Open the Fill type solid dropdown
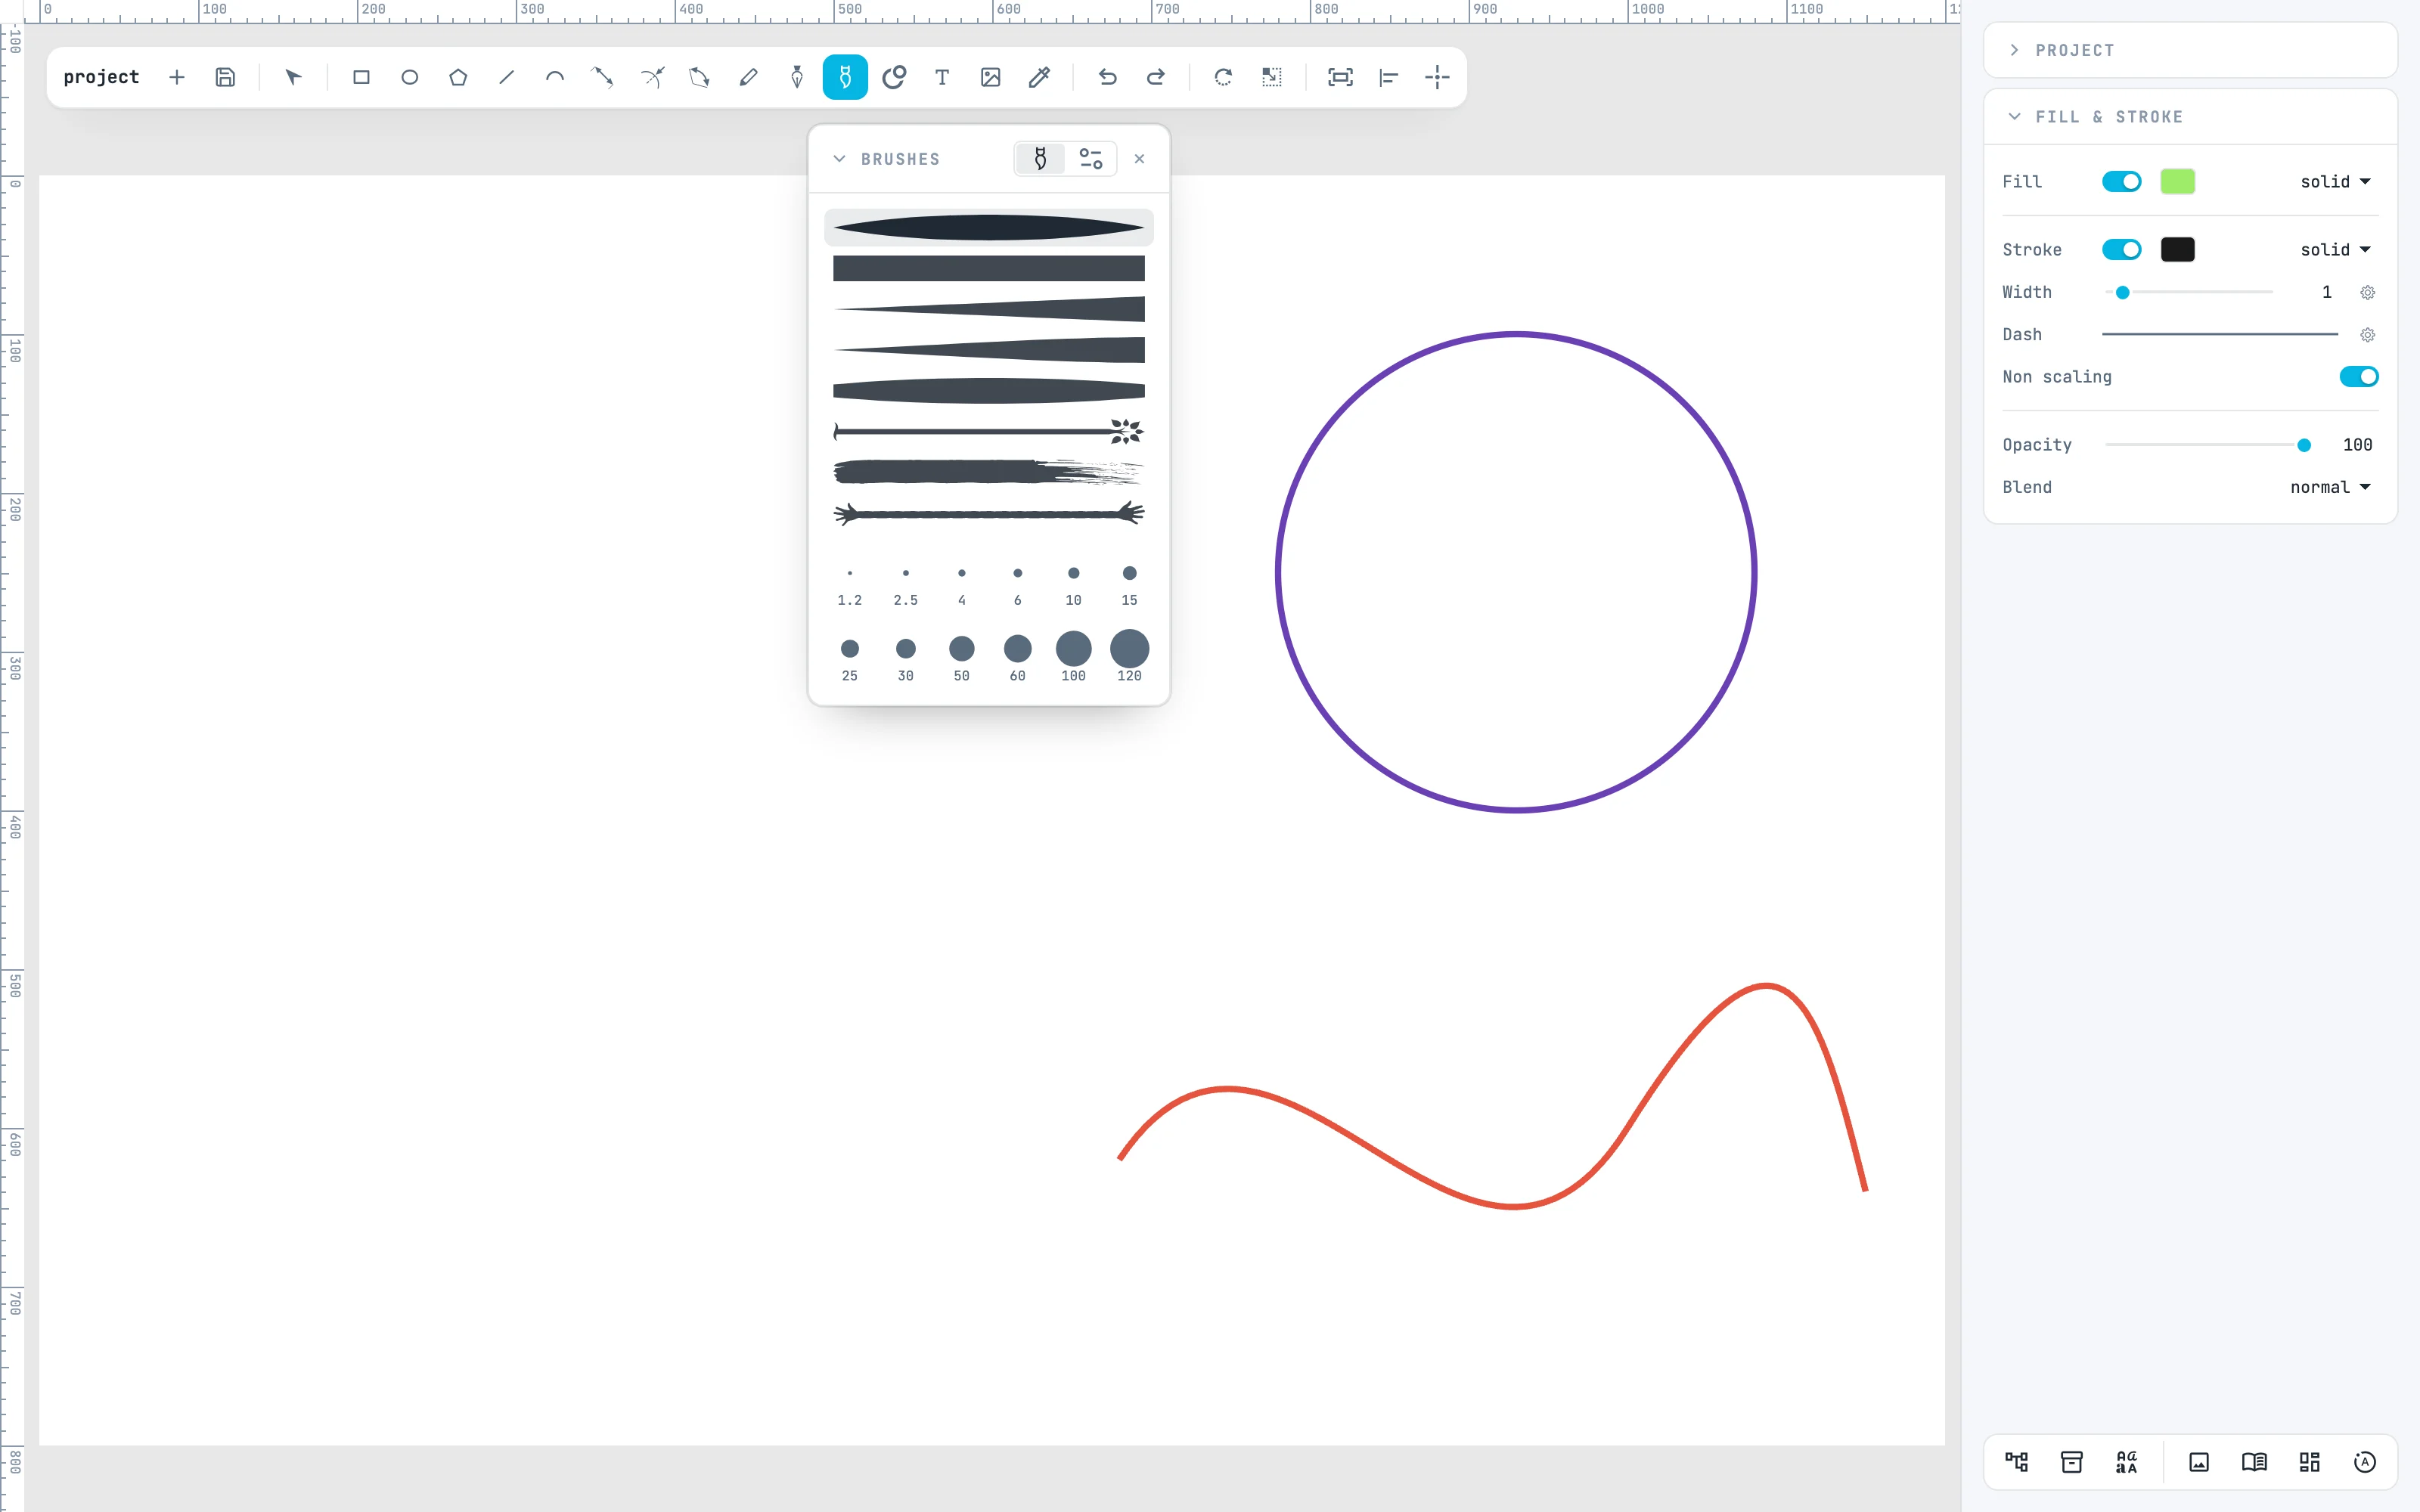The height and width of the screenshot is (1512, 2420). (2335, 181)
